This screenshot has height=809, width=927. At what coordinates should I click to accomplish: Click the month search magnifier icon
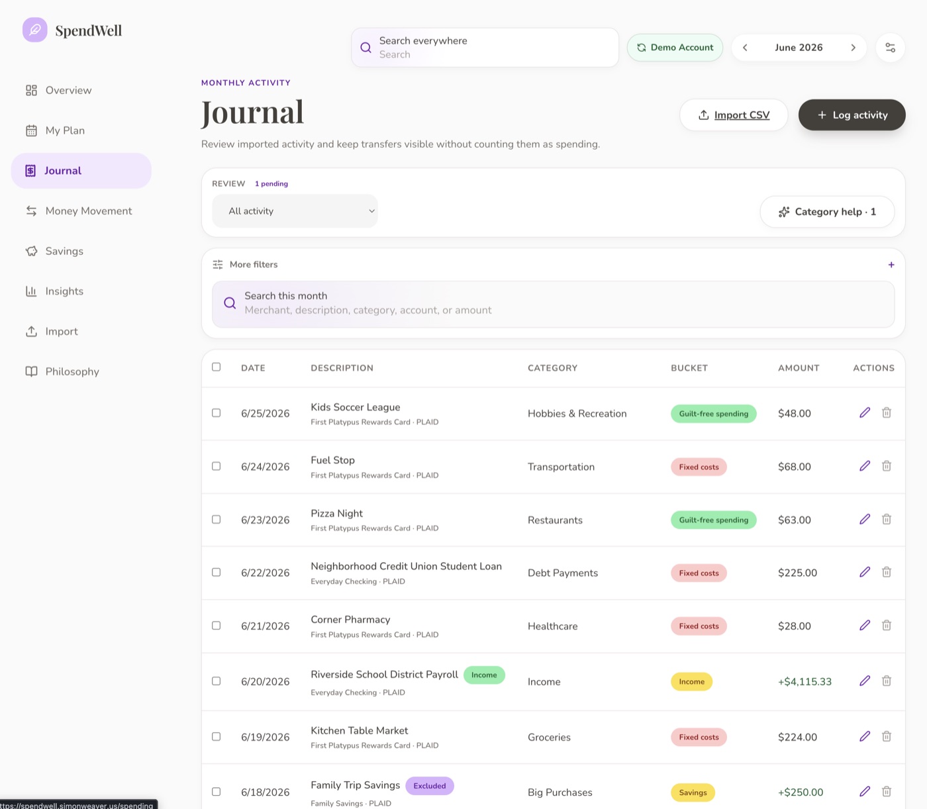(230, 303)
